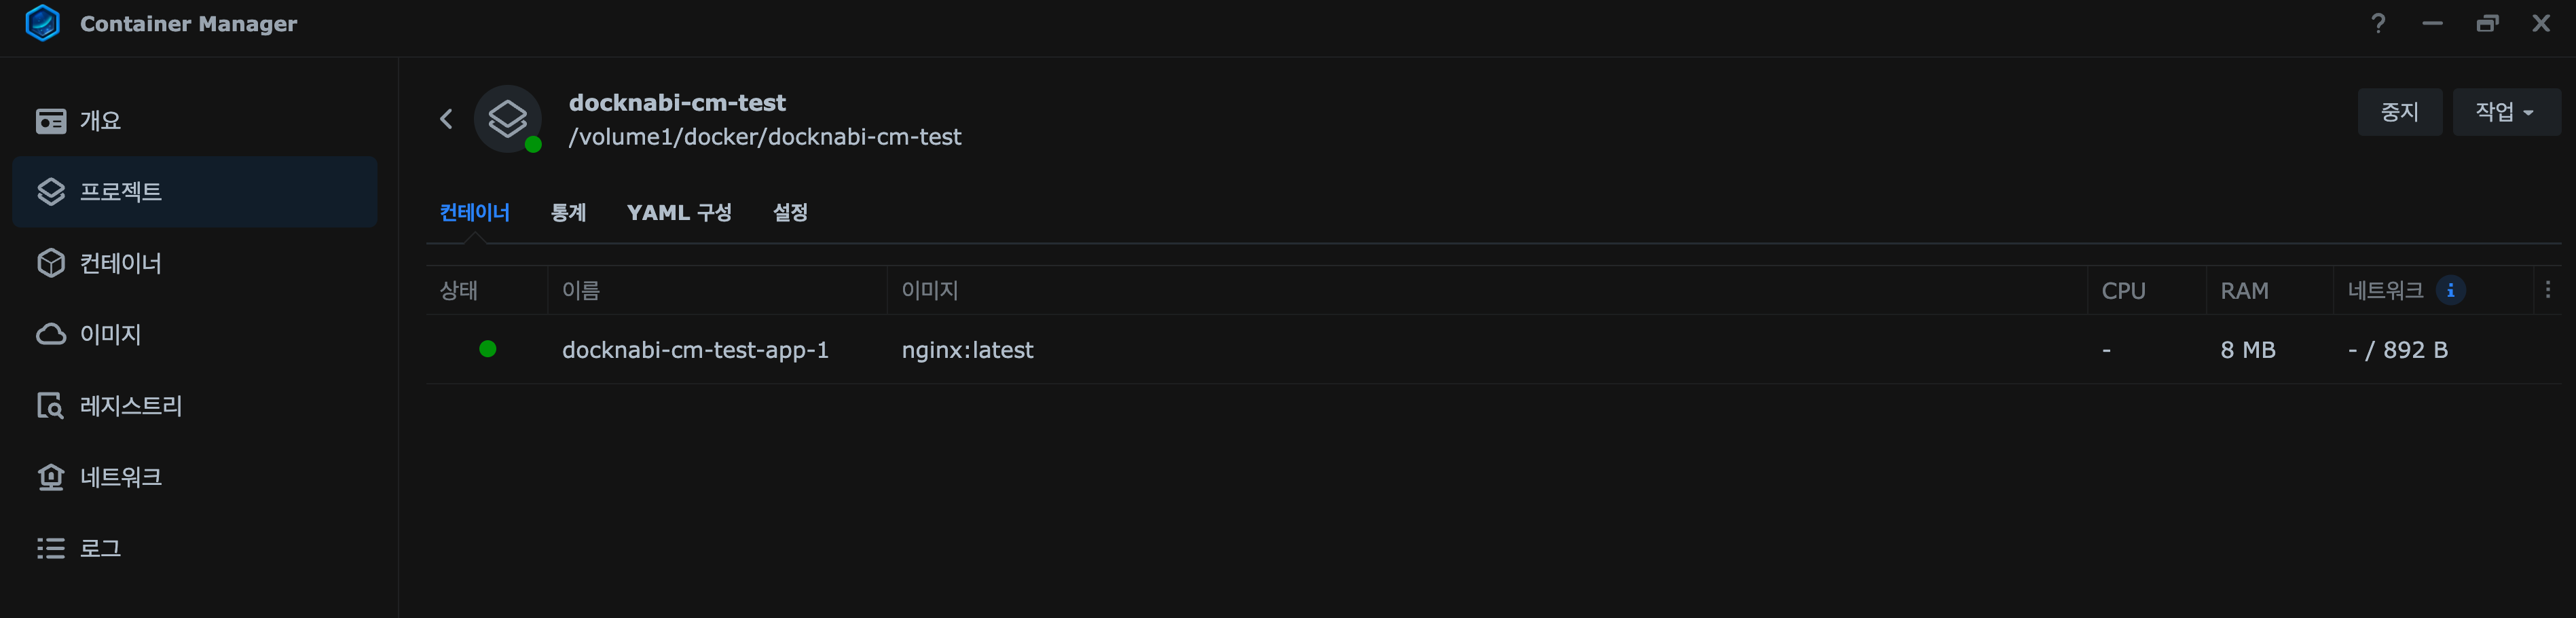This screenshot has width=2576, height=618.
Task: Go to the 컨테이너 sidebar section
Action: tap(120, 263)
